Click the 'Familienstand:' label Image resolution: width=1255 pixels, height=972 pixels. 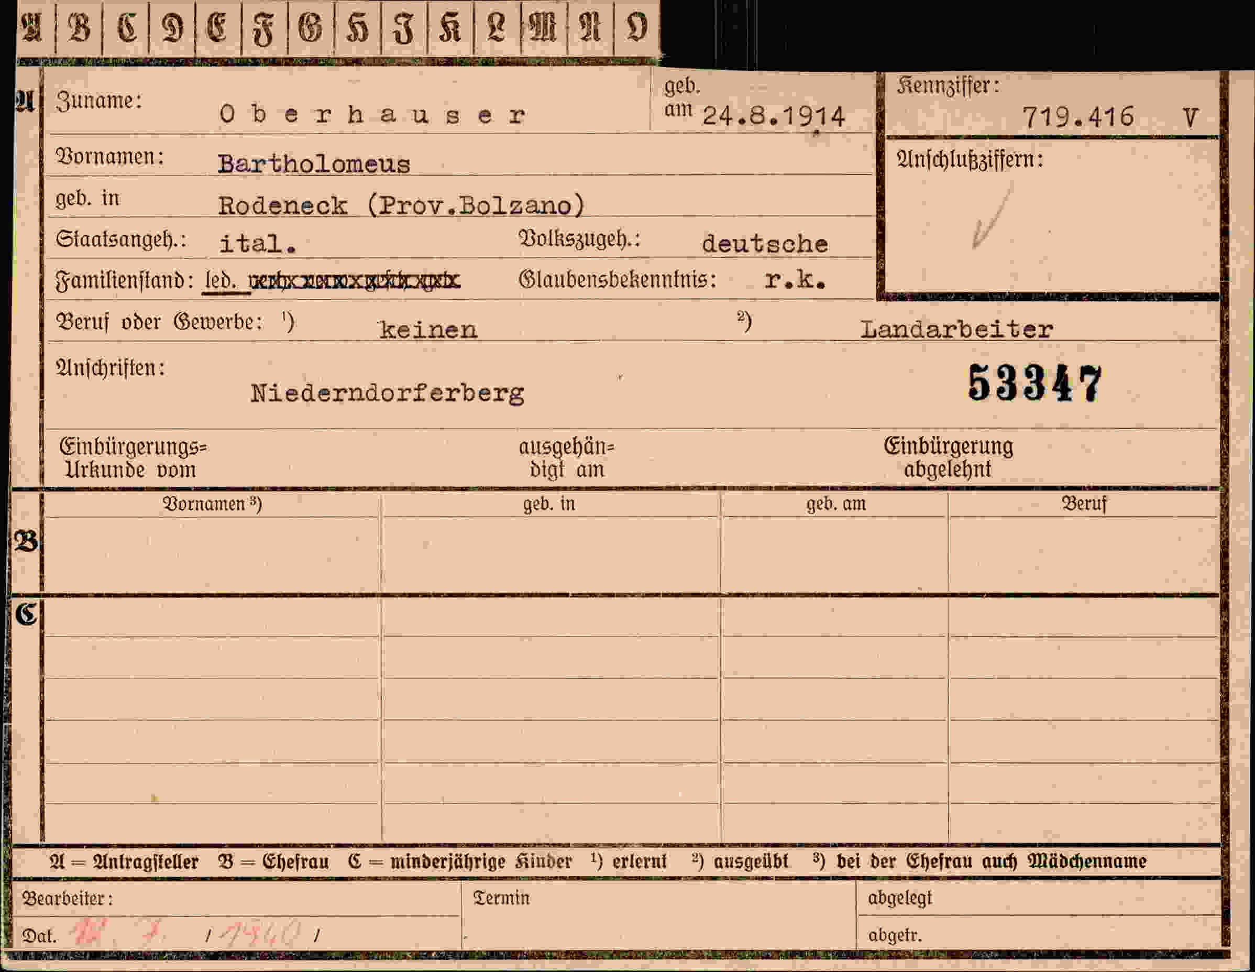[125, 281]
